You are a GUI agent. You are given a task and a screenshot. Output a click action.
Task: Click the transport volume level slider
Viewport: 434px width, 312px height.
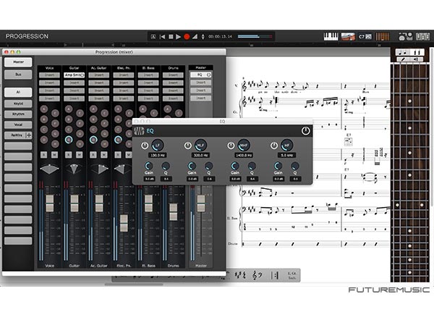pyautogui.click(x=255, y=37)
